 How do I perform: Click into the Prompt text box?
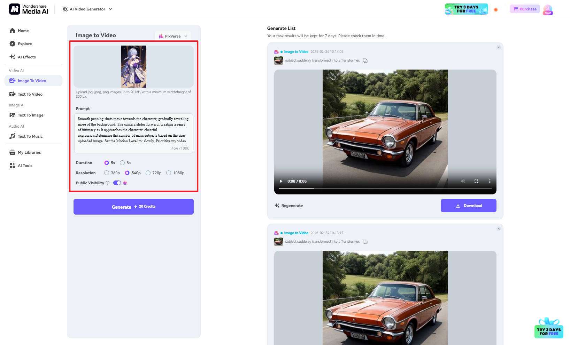pyautogui.click(x=133, y=133)
